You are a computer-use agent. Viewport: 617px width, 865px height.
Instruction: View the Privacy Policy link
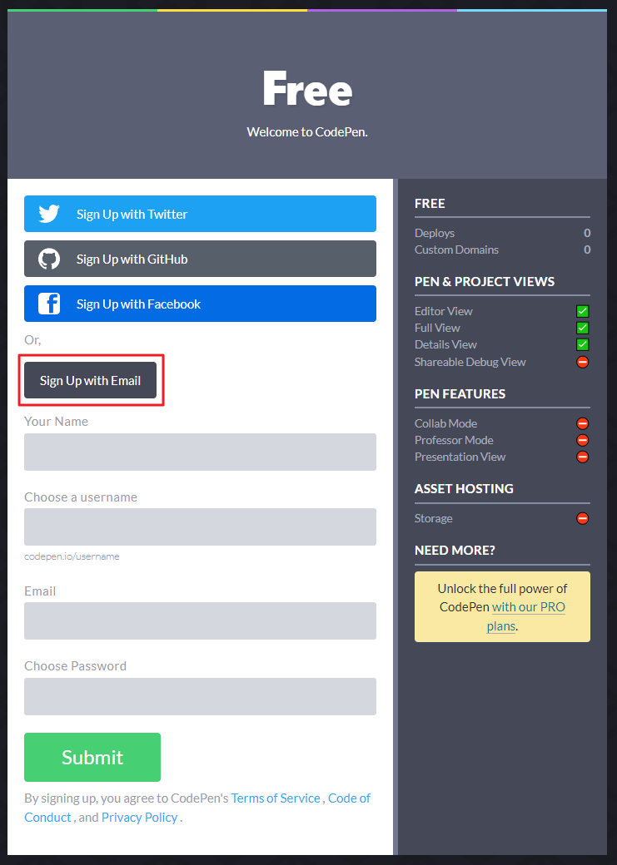tap(139, 817)
